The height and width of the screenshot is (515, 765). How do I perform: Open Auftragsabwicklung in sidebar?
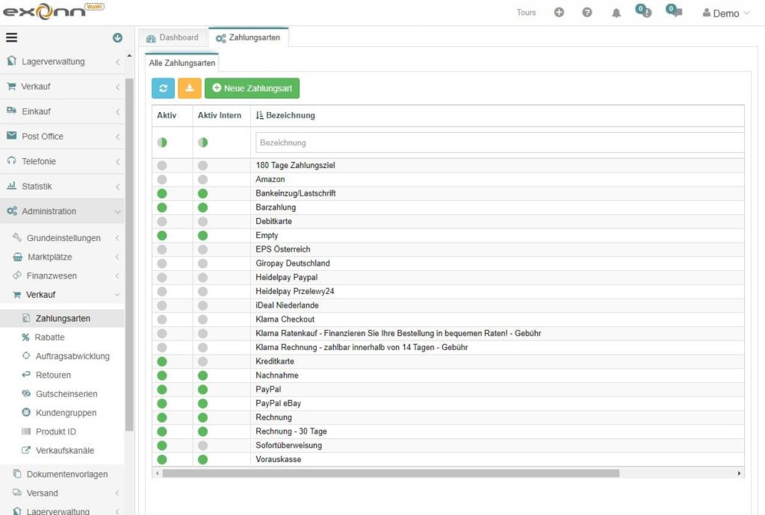coord(72,356)
